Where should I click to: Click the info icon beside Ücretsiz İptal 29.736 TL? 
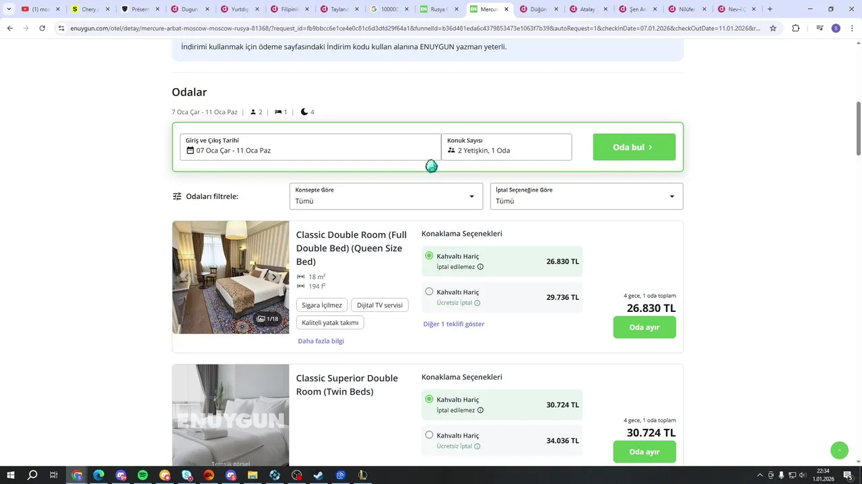[477, 303]
